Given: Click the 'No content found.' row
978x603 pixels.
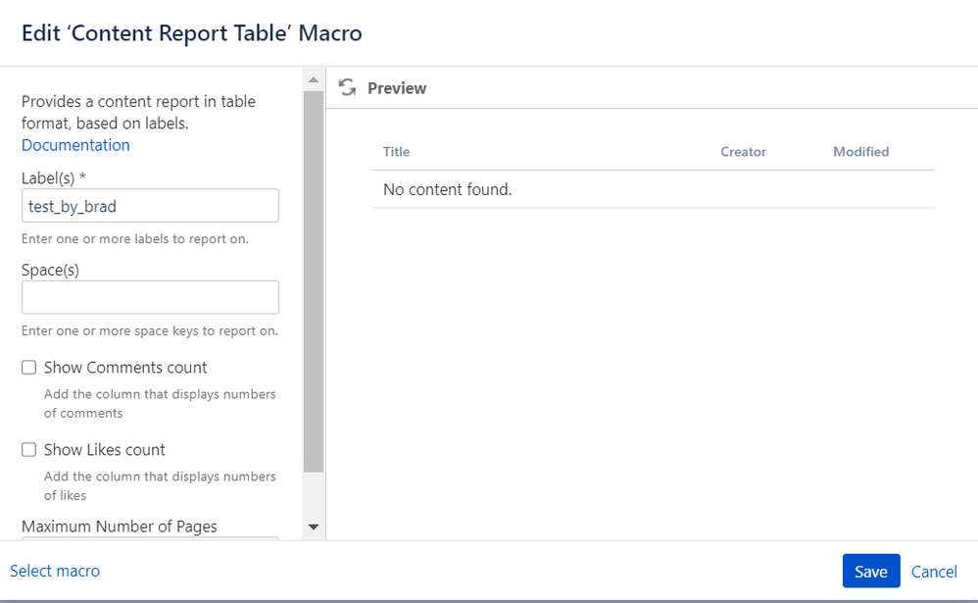Looking at the screenshot, I should [653, 189].
